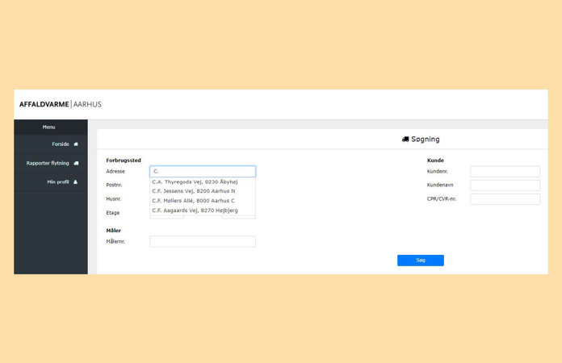Click the Måler section heading

click(x=114, y=231)
